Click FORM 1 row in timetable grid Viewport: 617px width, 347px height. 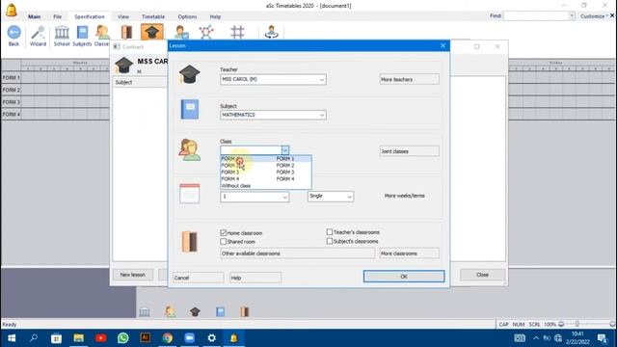click(x=11, y=78)
